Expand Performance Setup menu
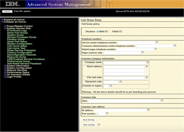 click(x=5, y=72)
